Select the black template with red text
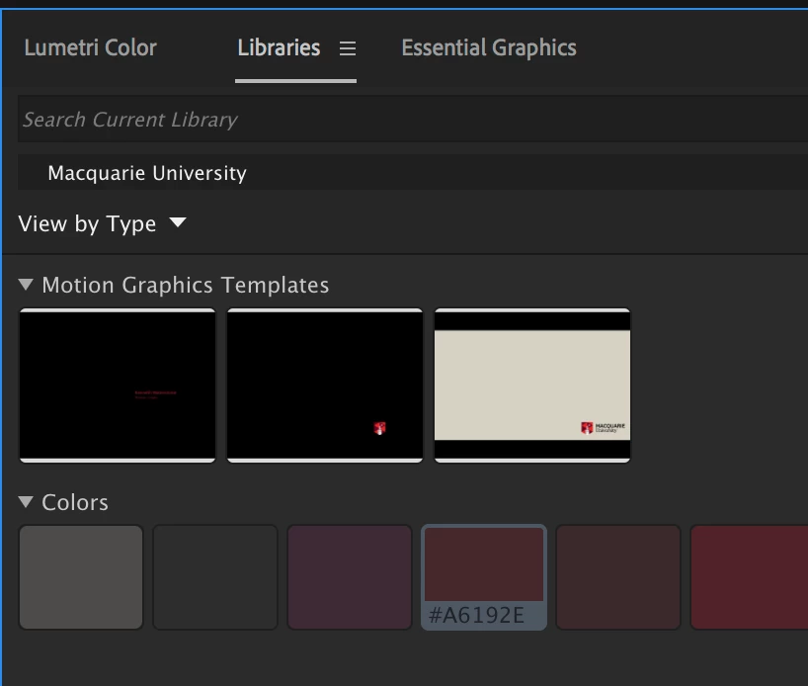The height and width of the screenshot is (686, 808). coord(118,386)
